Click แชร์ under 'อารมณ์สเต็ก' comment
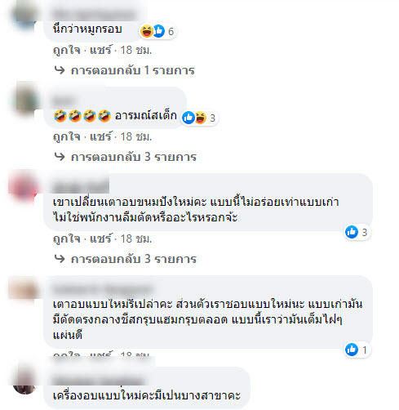The image size is (399, 410). pos(100,136)
